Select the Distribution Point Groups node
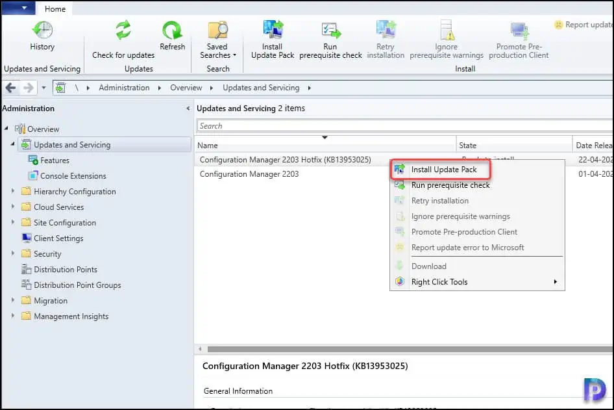The height and width of the screenshot is (410, 614). [x=77, y=285]
